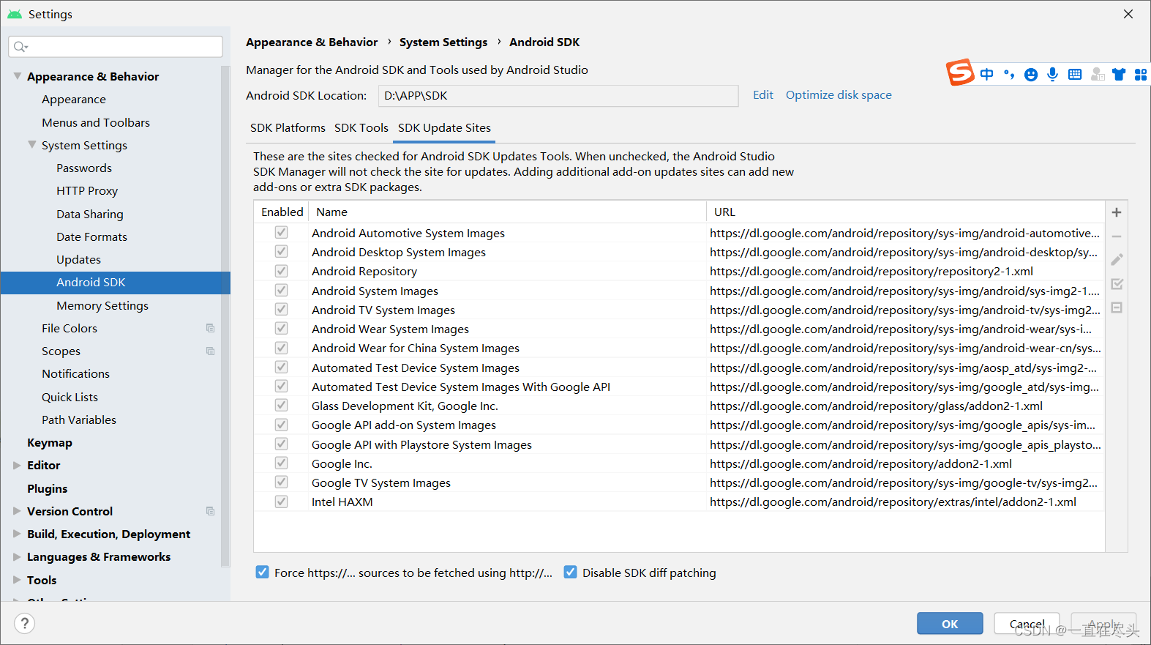Viewport: 1151px width, 645px height.
Task: Expand Build, Execution, Deployment node
Action: [x=17, y=534]
